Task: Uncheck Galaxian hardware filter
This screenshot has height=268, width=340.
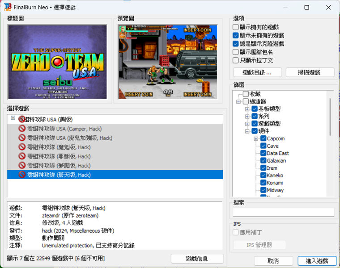Action: point(263,160)
